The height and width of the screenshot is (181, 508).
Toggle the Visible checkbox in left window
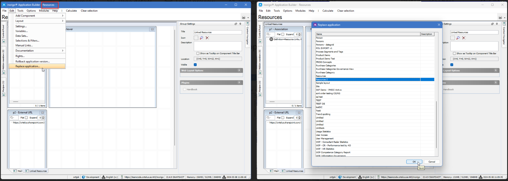coord(195,65)
